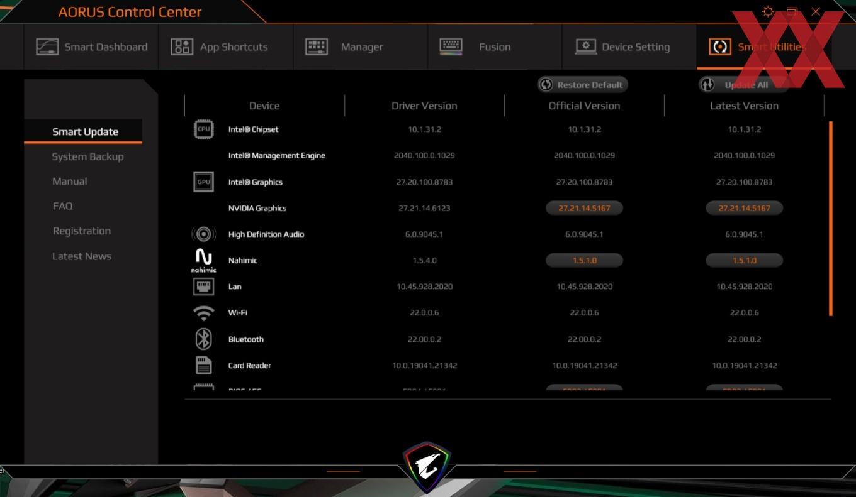The height and width of the screenshot is (497, 856).
Task: Click the Bluetooth icon
Action: coord(203,339)
